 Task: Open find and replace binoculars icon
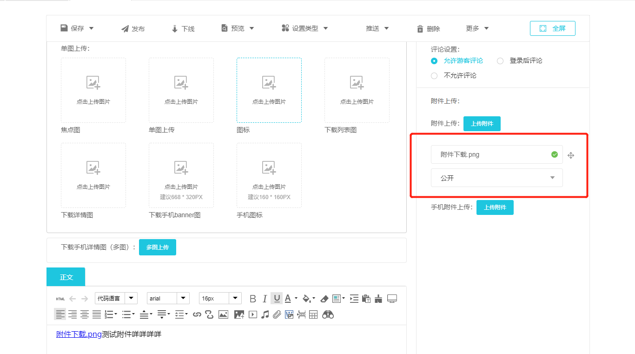[x=328, y=315]
